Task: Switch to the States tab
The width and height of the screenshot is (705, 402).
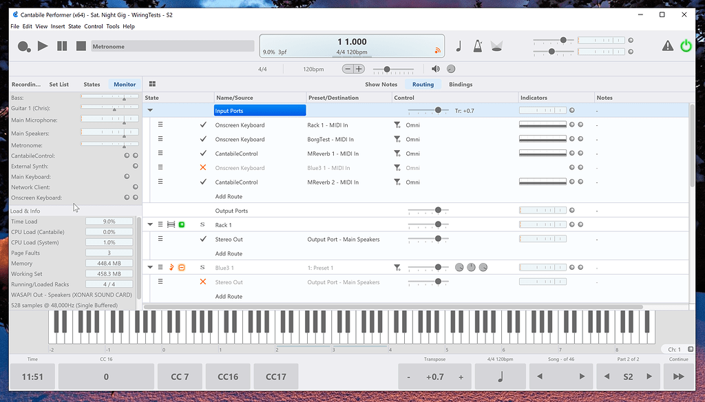Action: [92, 84]
